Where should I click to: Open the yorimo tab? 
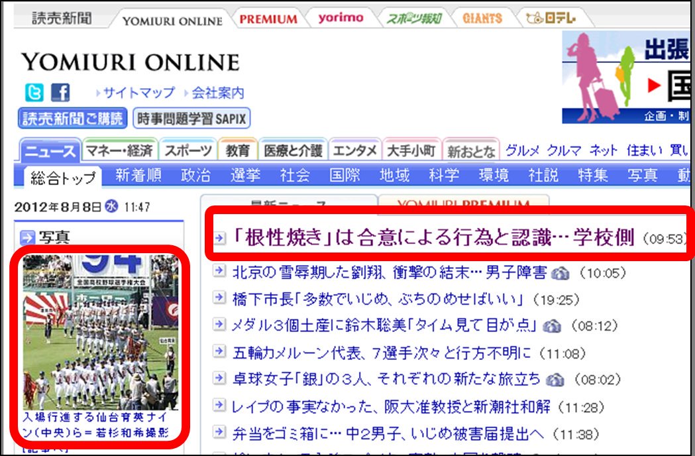click(x=341, y=18)
